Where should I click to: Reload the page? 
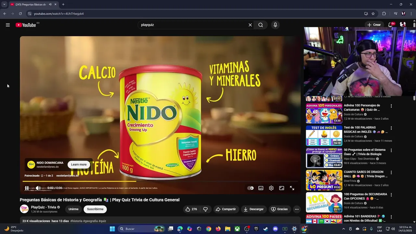click(20, 14)
